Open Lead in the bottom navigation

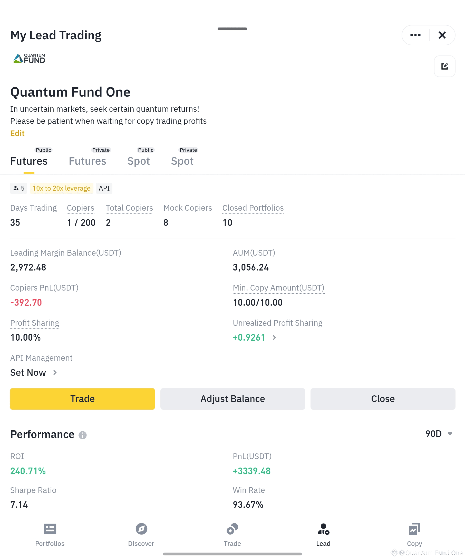click(x=323, y=535)
